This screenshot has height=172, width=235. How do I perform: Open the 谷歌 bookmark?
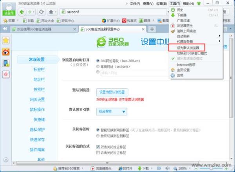pyautogui.click(x=28, y=21)
